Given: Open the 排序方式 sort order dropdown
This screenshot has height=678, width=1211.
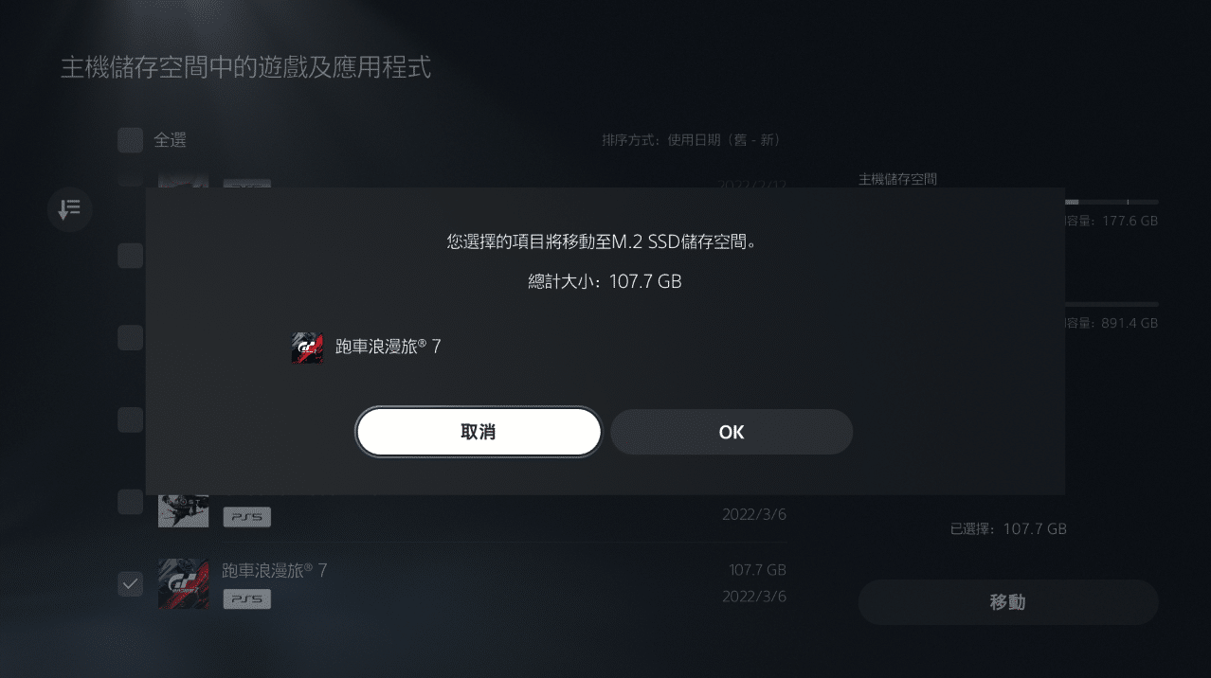Looking at the screenshot, I should [x=690, y=140].
